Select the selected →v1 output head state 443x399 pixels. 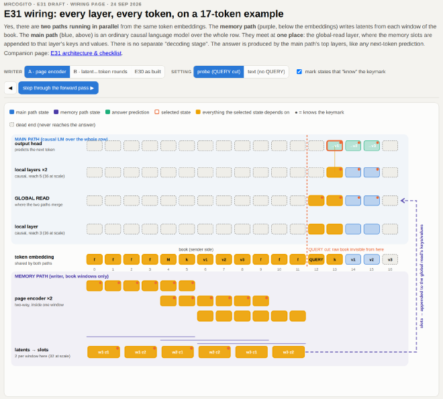pos(334,146)
